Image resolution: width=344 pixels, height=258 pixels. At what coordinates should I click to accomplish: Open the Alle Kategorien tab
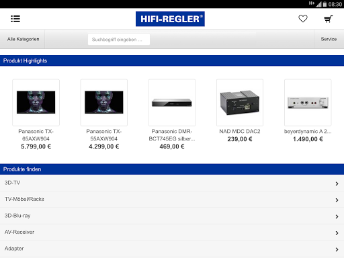click(22, 39)
